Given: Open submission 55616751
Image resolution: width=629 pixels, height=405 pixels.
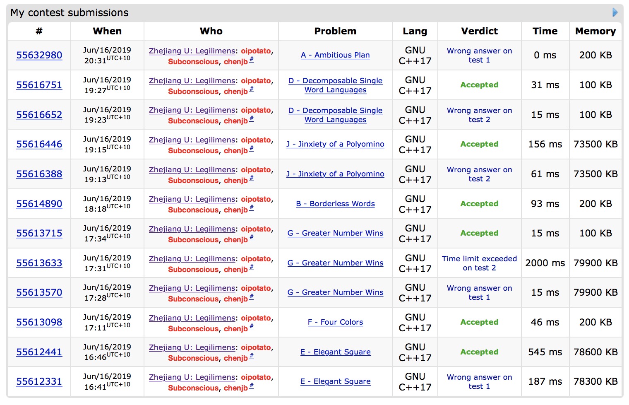Looking at the screenshot, I should (x=39, y=85).
